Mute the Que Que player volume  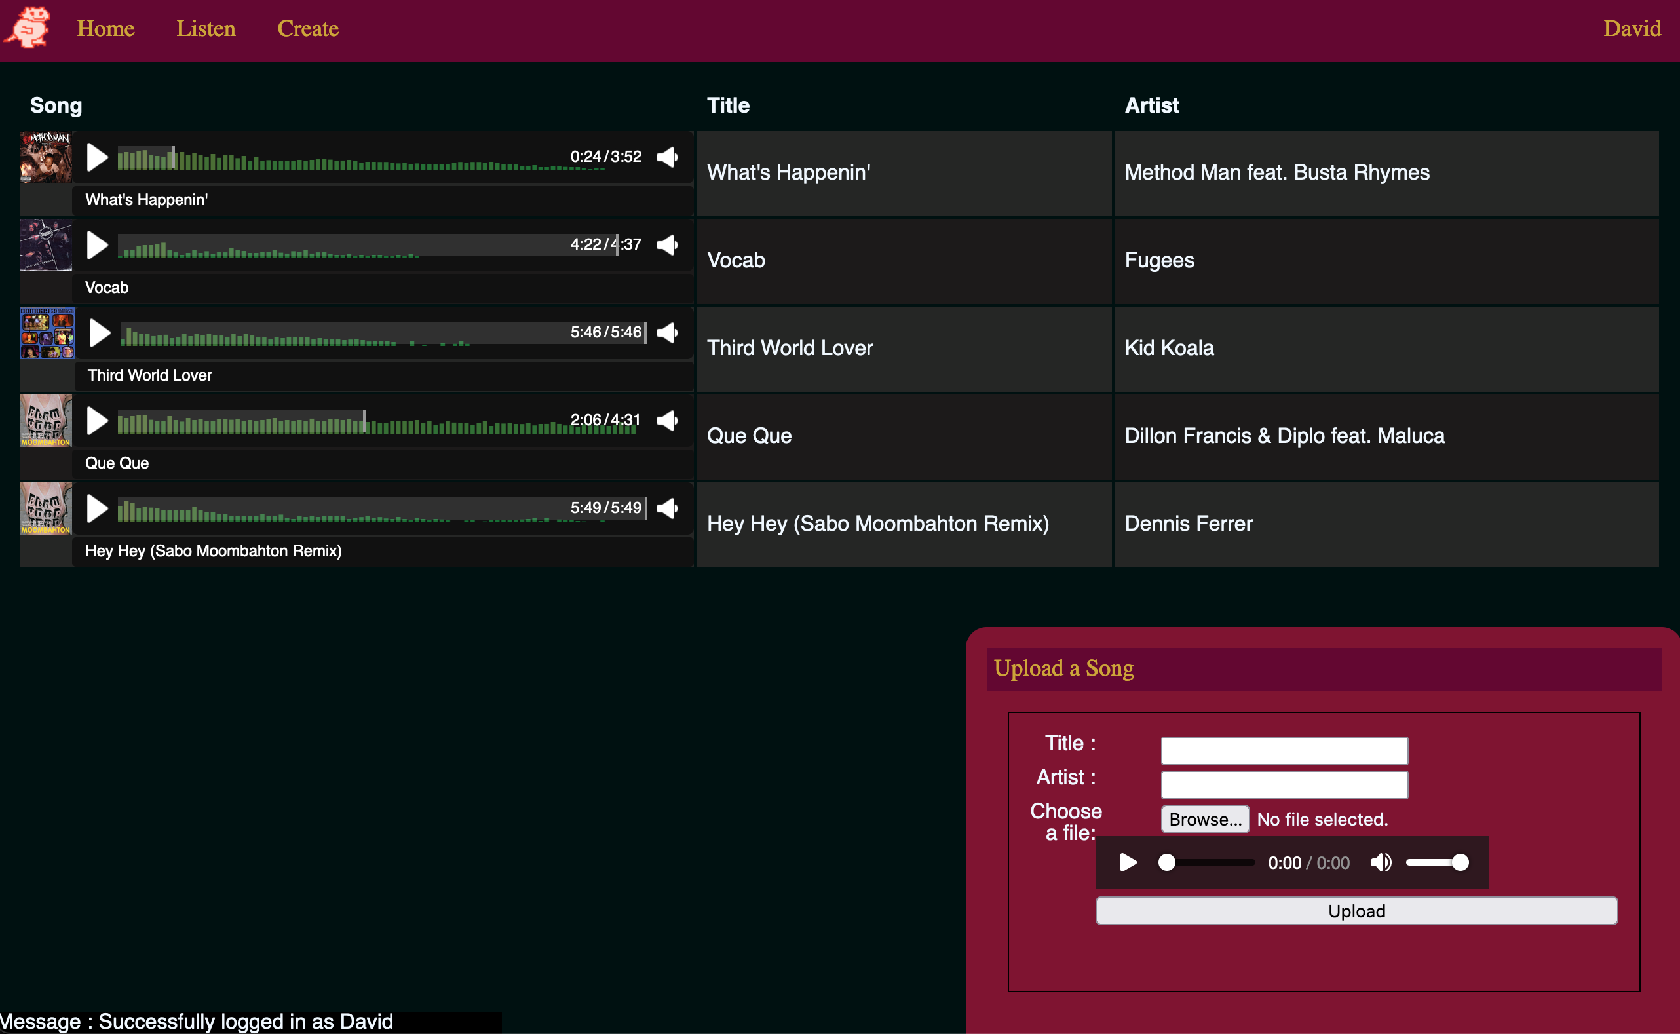tap(666, 421)
